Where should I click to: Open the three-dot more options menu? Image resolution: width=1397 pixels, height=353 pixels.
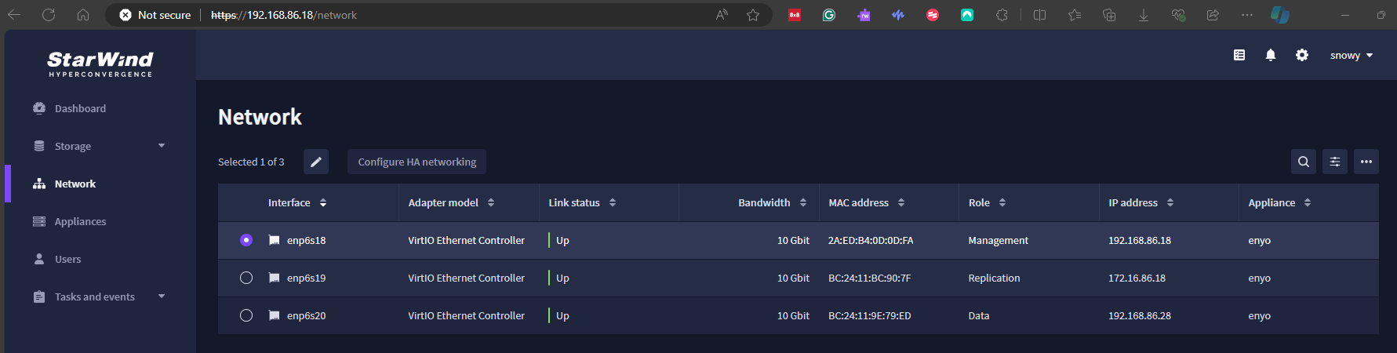point(1366,162)
